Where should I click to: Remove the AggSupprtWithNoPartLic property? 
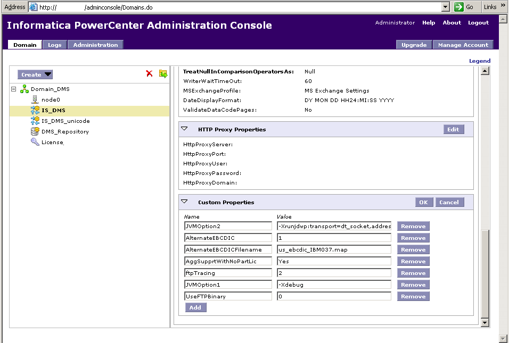pos(413,261)
